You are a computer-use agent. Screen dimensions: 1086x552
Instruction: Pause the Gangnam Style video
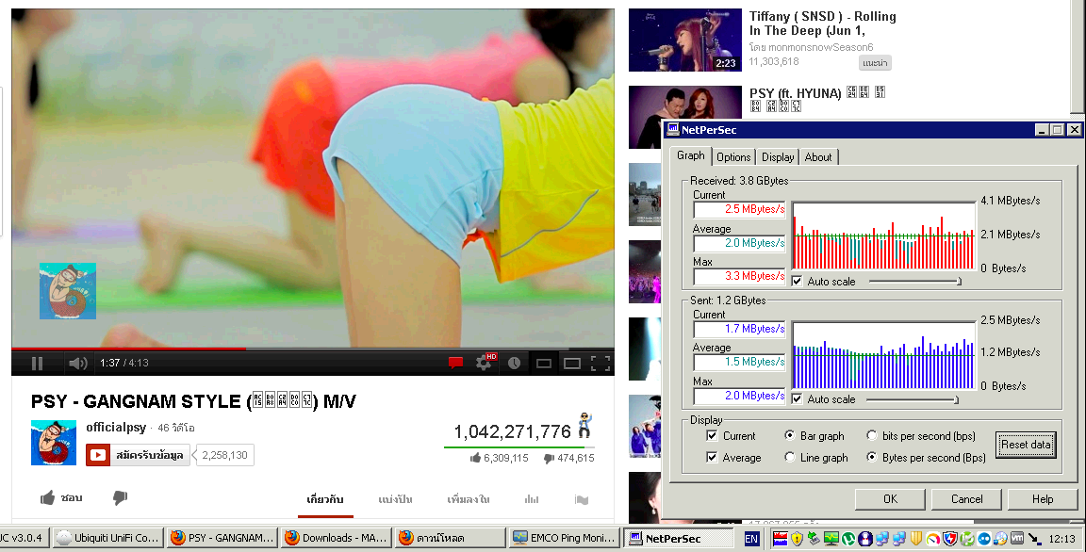point(38,363)
